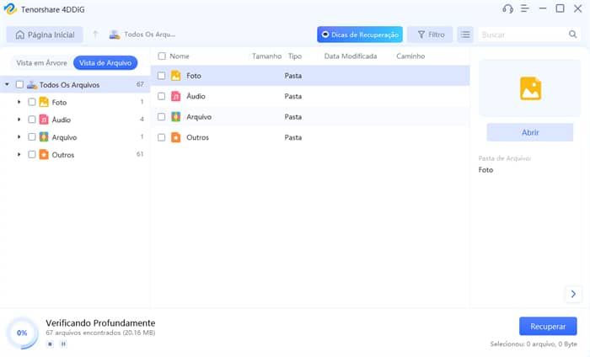Viewport: 590px width, 357px height.
Task: Open the Filtro options
Action: click(x=430, y=35)
